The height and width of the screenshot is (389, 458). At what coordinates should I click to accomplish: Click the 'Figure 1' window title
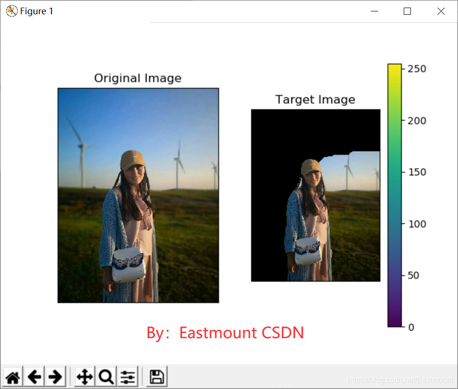point(37,11)
